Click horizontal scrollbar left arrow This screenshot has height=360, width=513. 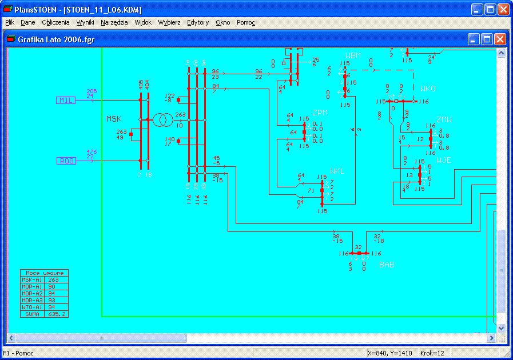[11, 338]
